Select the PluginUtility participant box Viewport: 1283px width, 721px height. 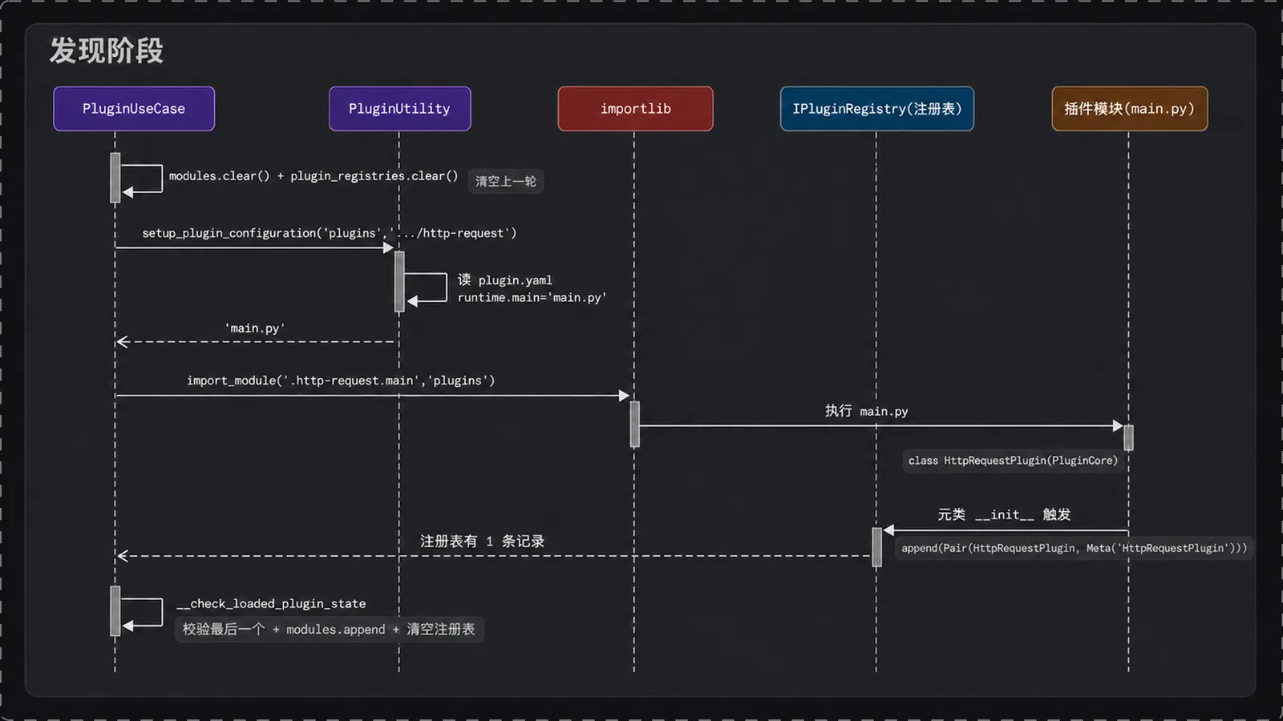[x=399, y=109]
